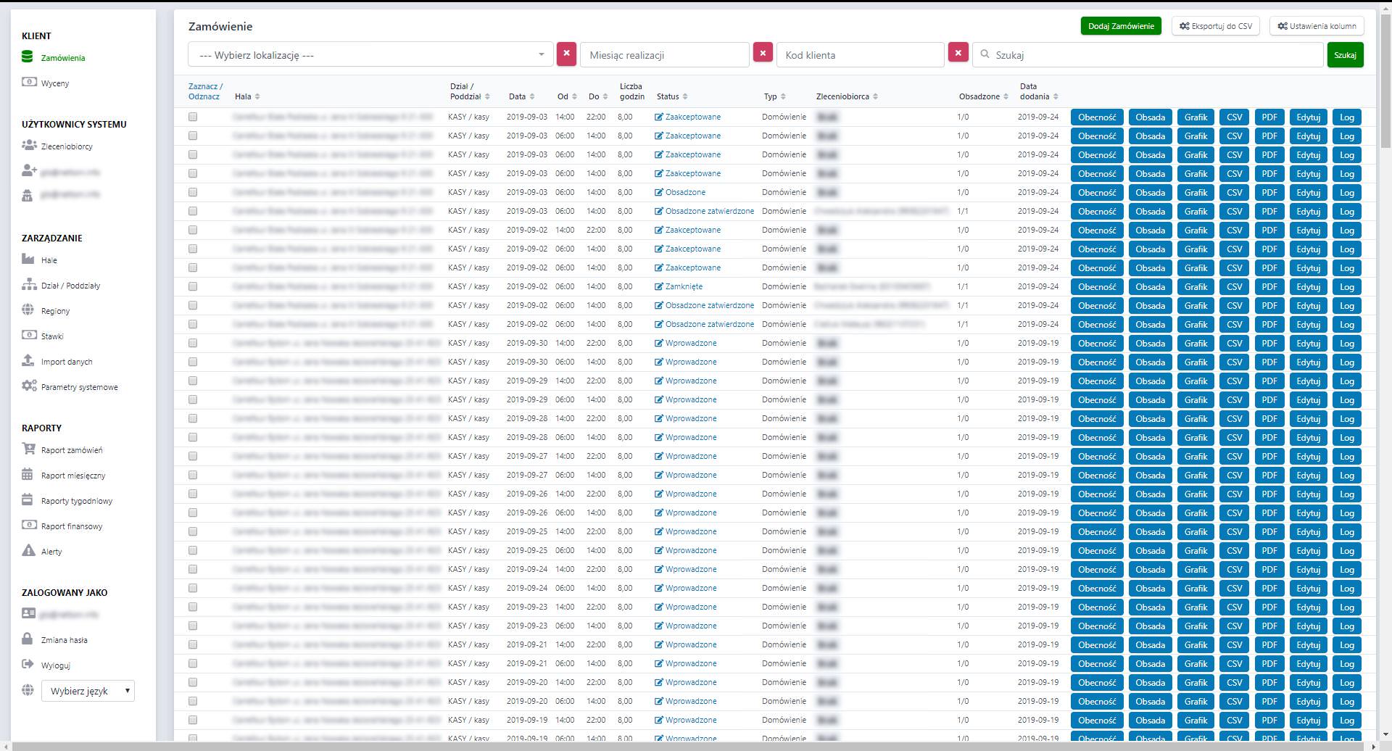Click into the Szukaj search field

[1153, 55]
